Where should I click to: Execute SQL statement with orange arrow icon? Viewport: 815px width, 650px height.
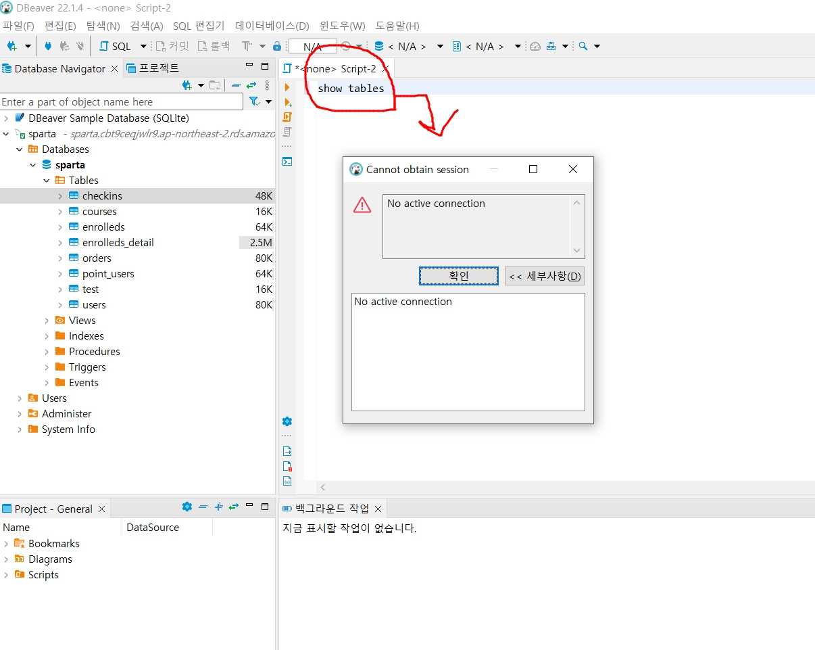click(x=287, y=87)
